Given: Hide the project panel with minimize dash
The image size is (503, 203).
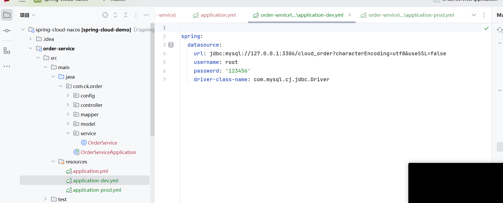Looking at the screenshot, I should click(x=146, y=15).
